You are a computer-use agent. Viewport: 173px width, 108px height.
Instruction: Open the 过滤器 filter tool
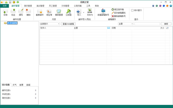(69, 13)
